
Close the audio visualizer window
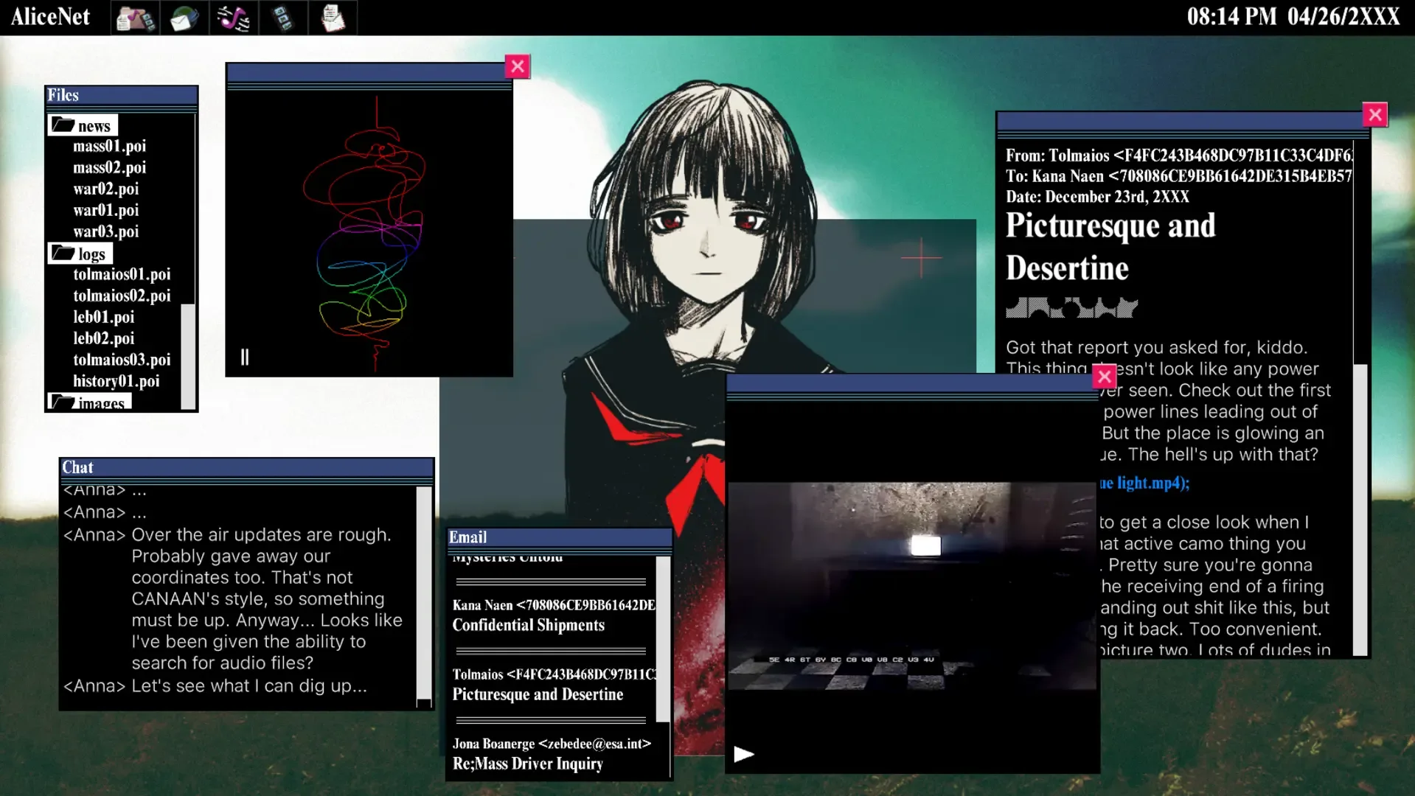(518, 66)
